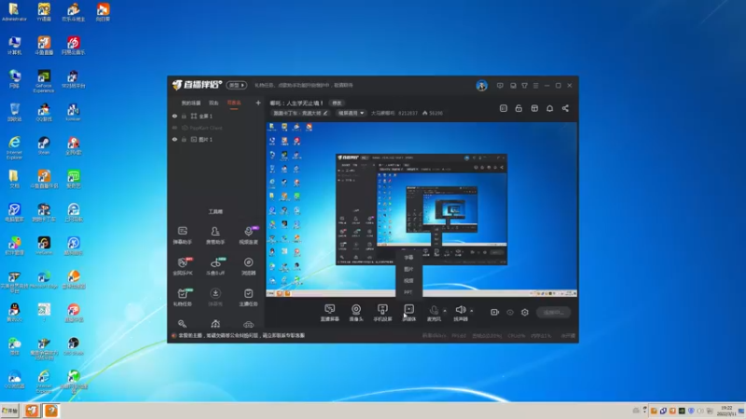Open the share icon above the preview

[565, 108]
